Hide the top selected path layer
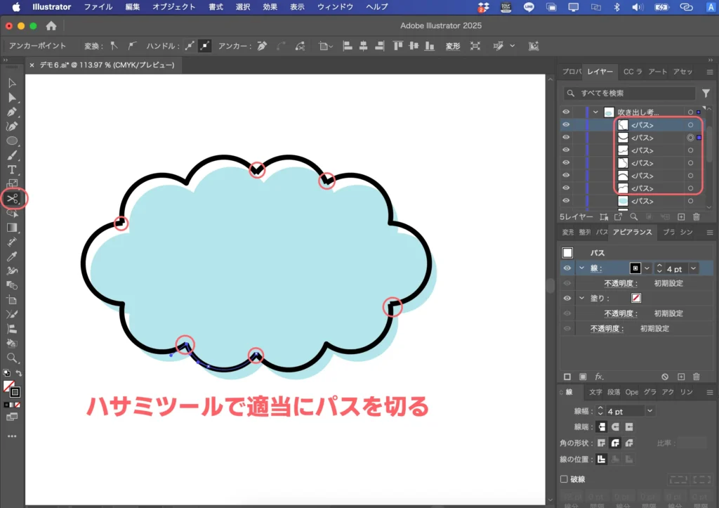 click(566, 124)
